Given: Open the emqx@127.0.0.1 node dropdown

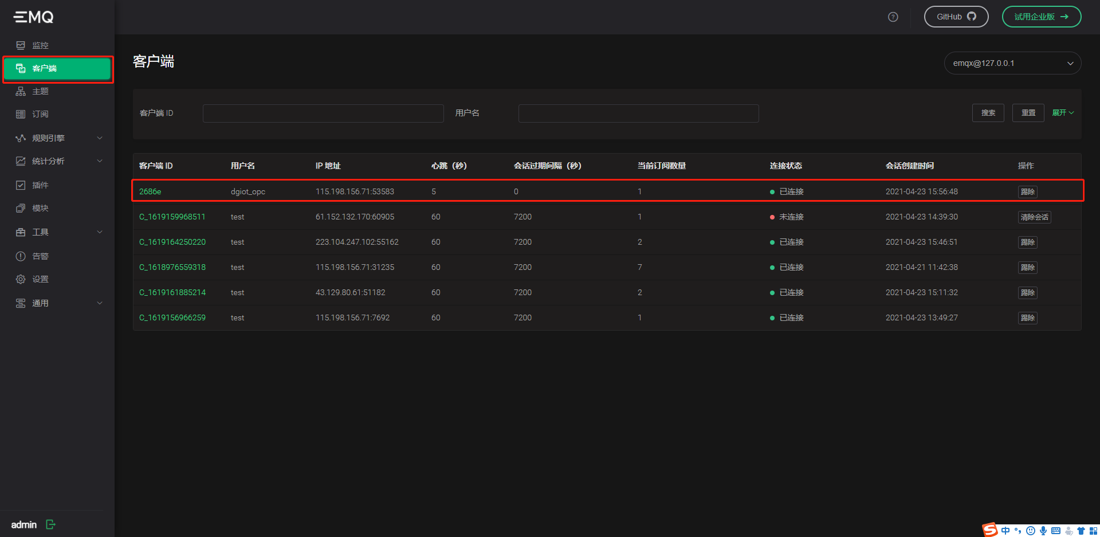Looking at the screenshot, I should (1012, 63).
